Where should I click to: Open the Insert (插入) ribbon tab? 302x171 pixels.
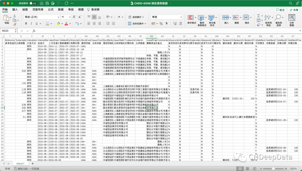15,9
